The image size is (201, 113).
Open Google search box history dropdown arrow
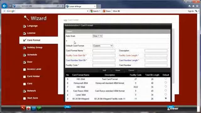(88, 11)
